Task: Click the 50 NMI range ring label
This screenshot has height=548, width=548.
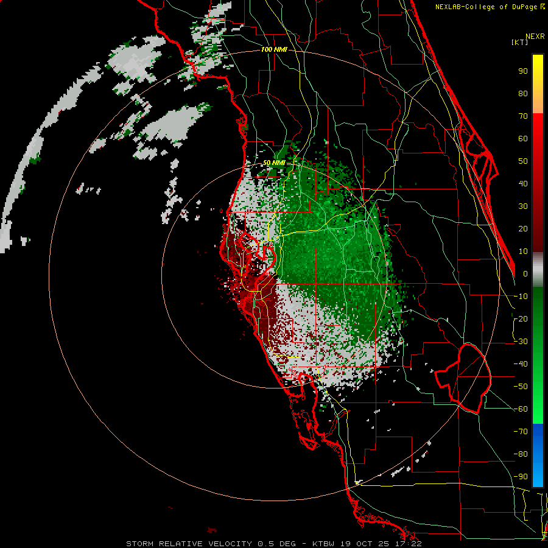Action: pos(274,163)
